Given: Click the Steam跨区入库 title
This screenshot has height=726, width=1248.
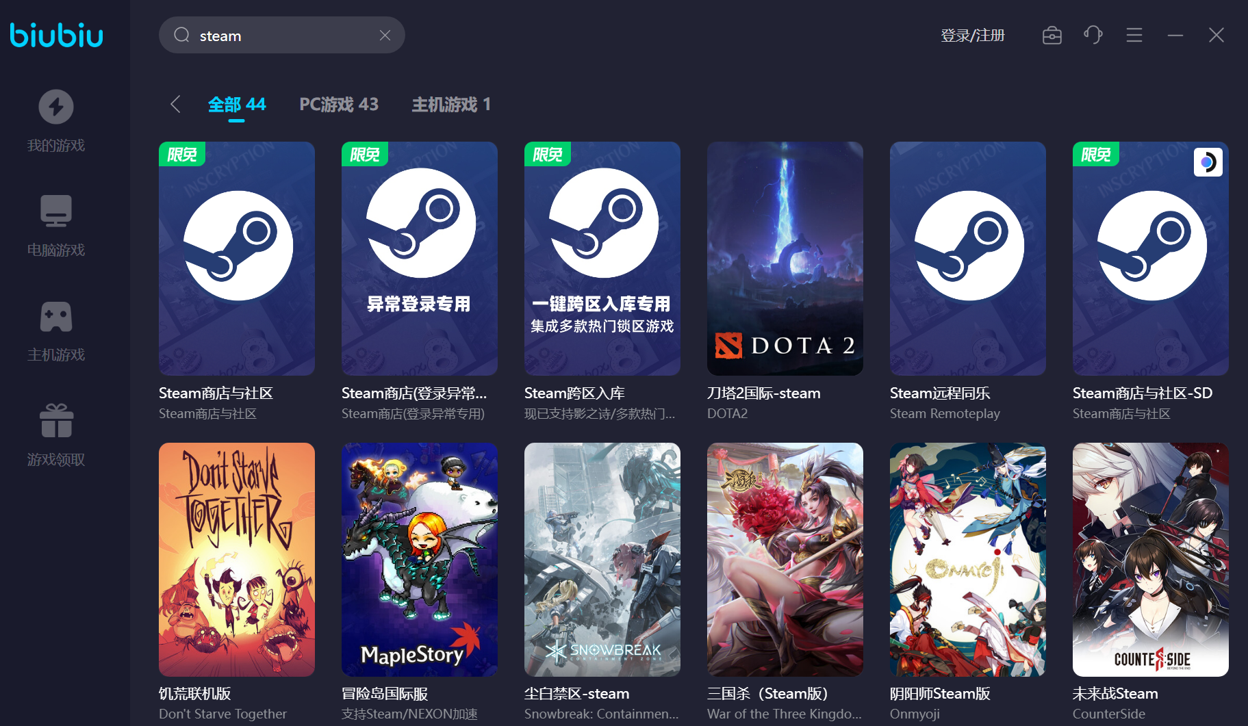Looking at the screenshot, I should click(574, 393).
